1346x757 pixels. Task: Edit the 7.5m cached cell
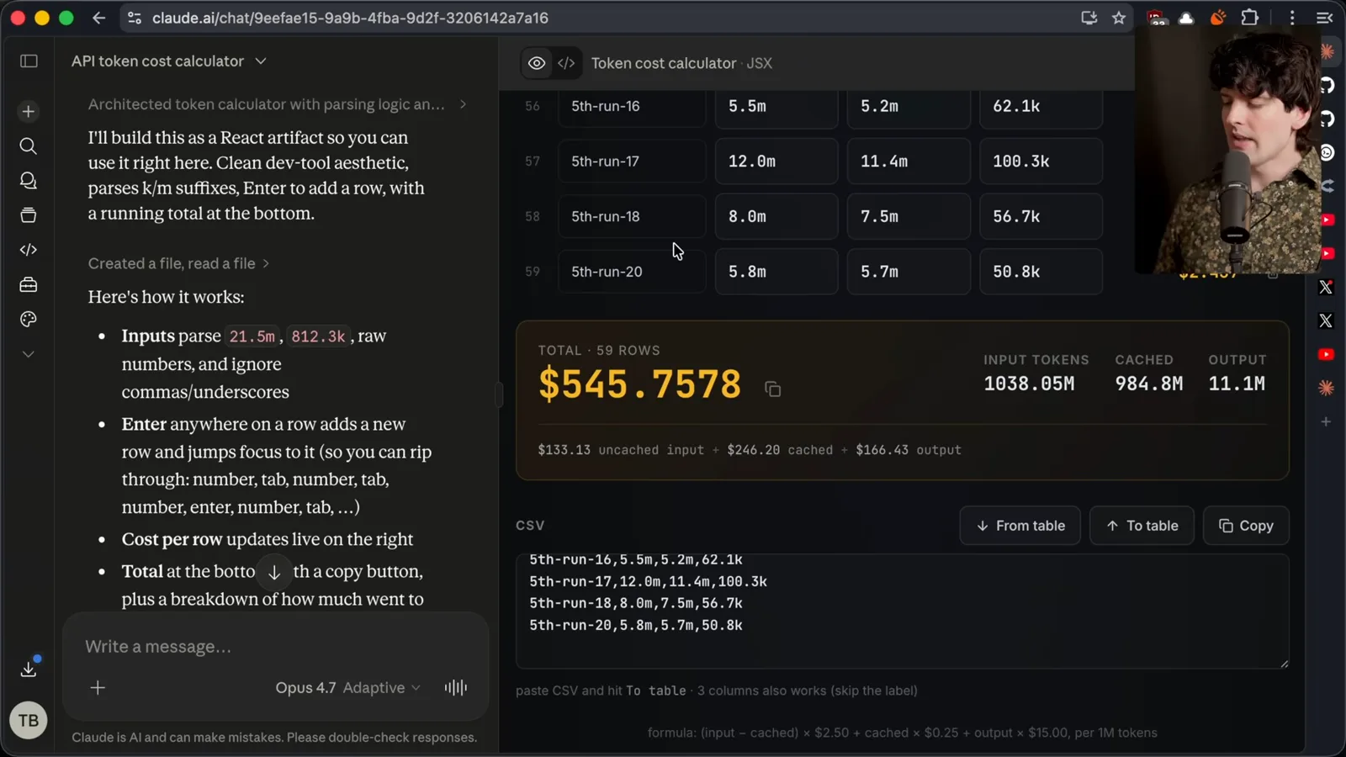[x=909, y=217]
